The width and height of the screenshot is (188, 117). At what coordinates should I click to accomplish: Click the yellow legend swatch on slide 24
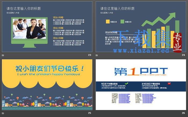coord(108,21)
